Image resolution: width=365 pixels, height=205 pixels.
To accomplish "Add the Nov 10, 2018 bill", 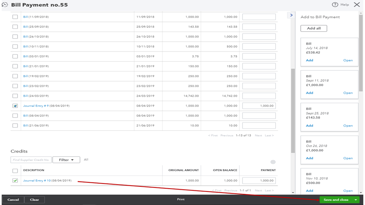I will (309, 190).
